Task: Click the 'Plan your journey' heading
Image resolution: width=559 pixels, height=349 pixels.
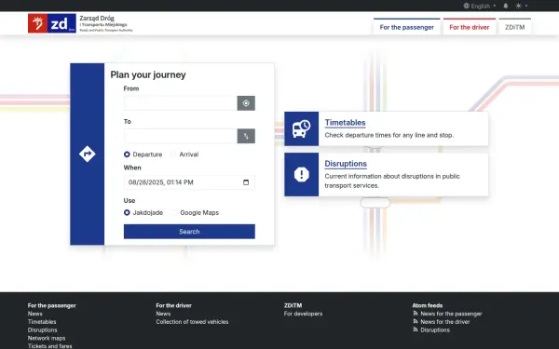Action: [x=148, y=74]
